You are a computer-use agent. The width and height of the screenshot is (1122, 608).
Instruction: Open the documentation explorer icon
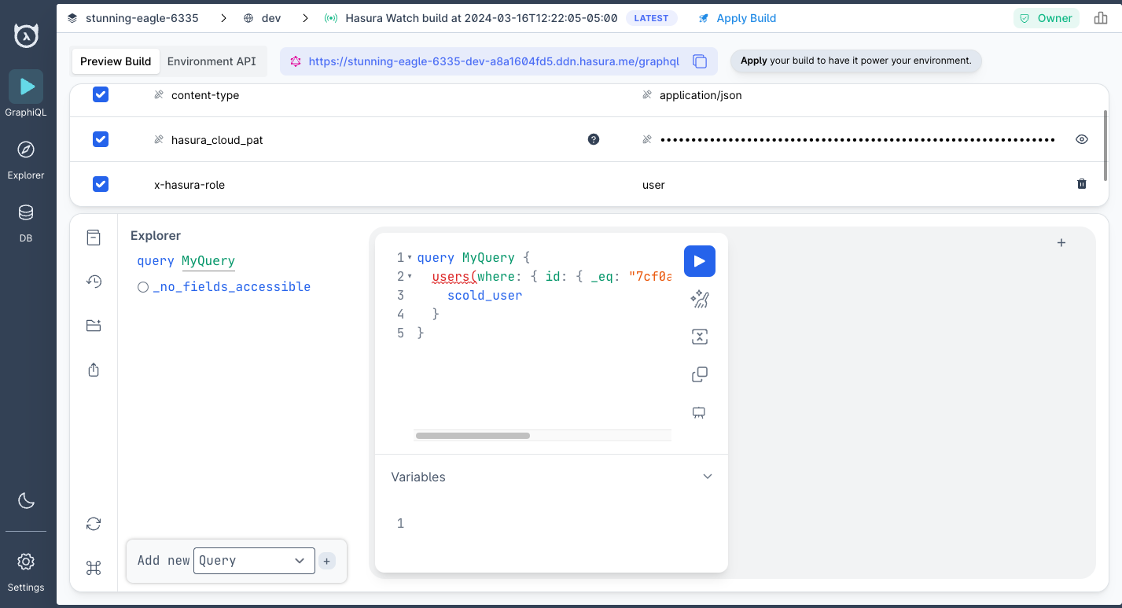coord(94,238)
